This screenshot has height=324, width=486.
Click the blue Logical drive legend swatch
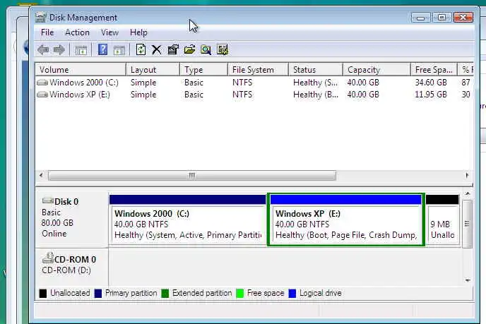coord(292,294)
